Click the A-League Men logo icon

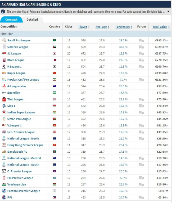tap(4, 86)
